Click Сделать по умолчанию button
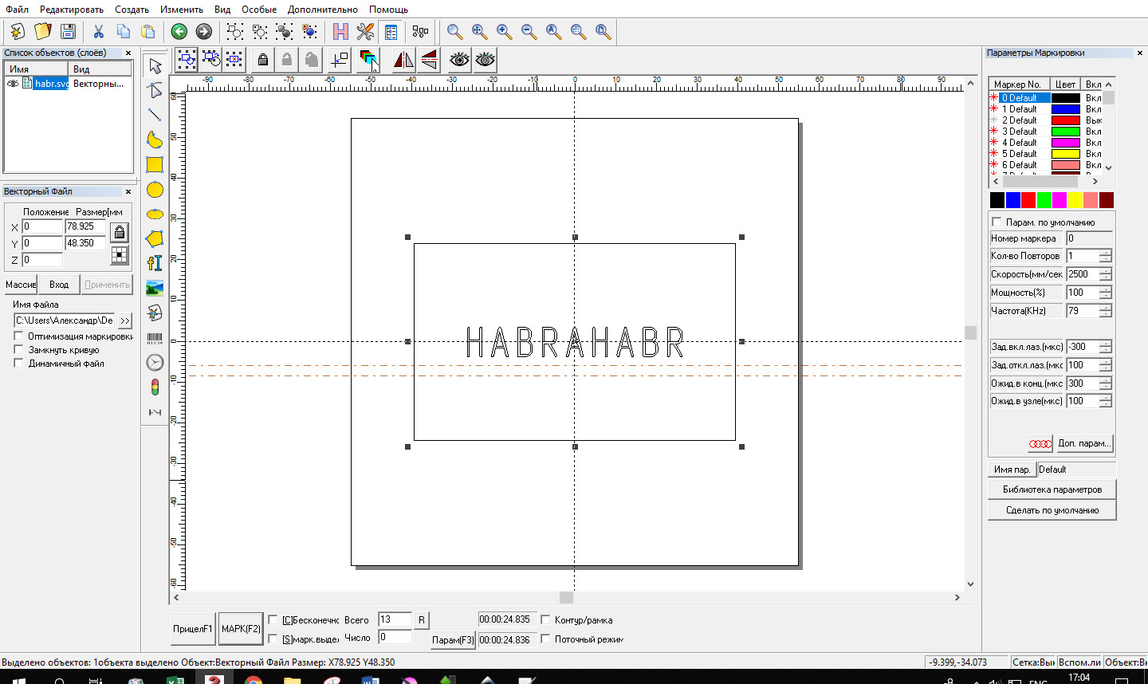This screenshot has width=1148, height=684. tap(1052, 510)
